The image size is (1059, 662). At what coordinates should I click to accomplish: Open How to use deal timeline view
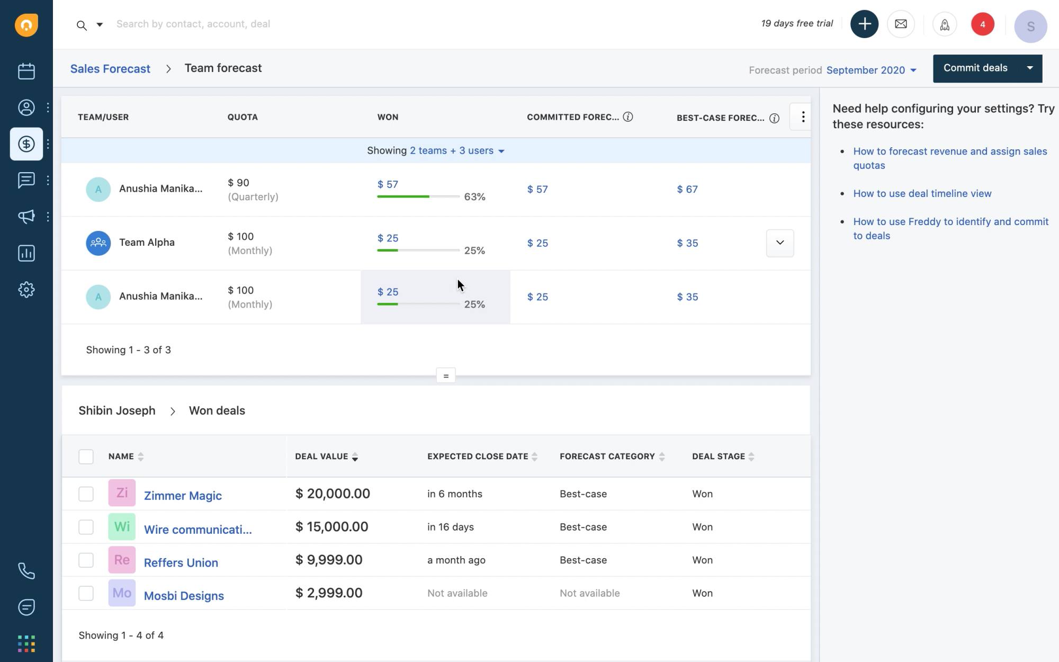(922, 193)
